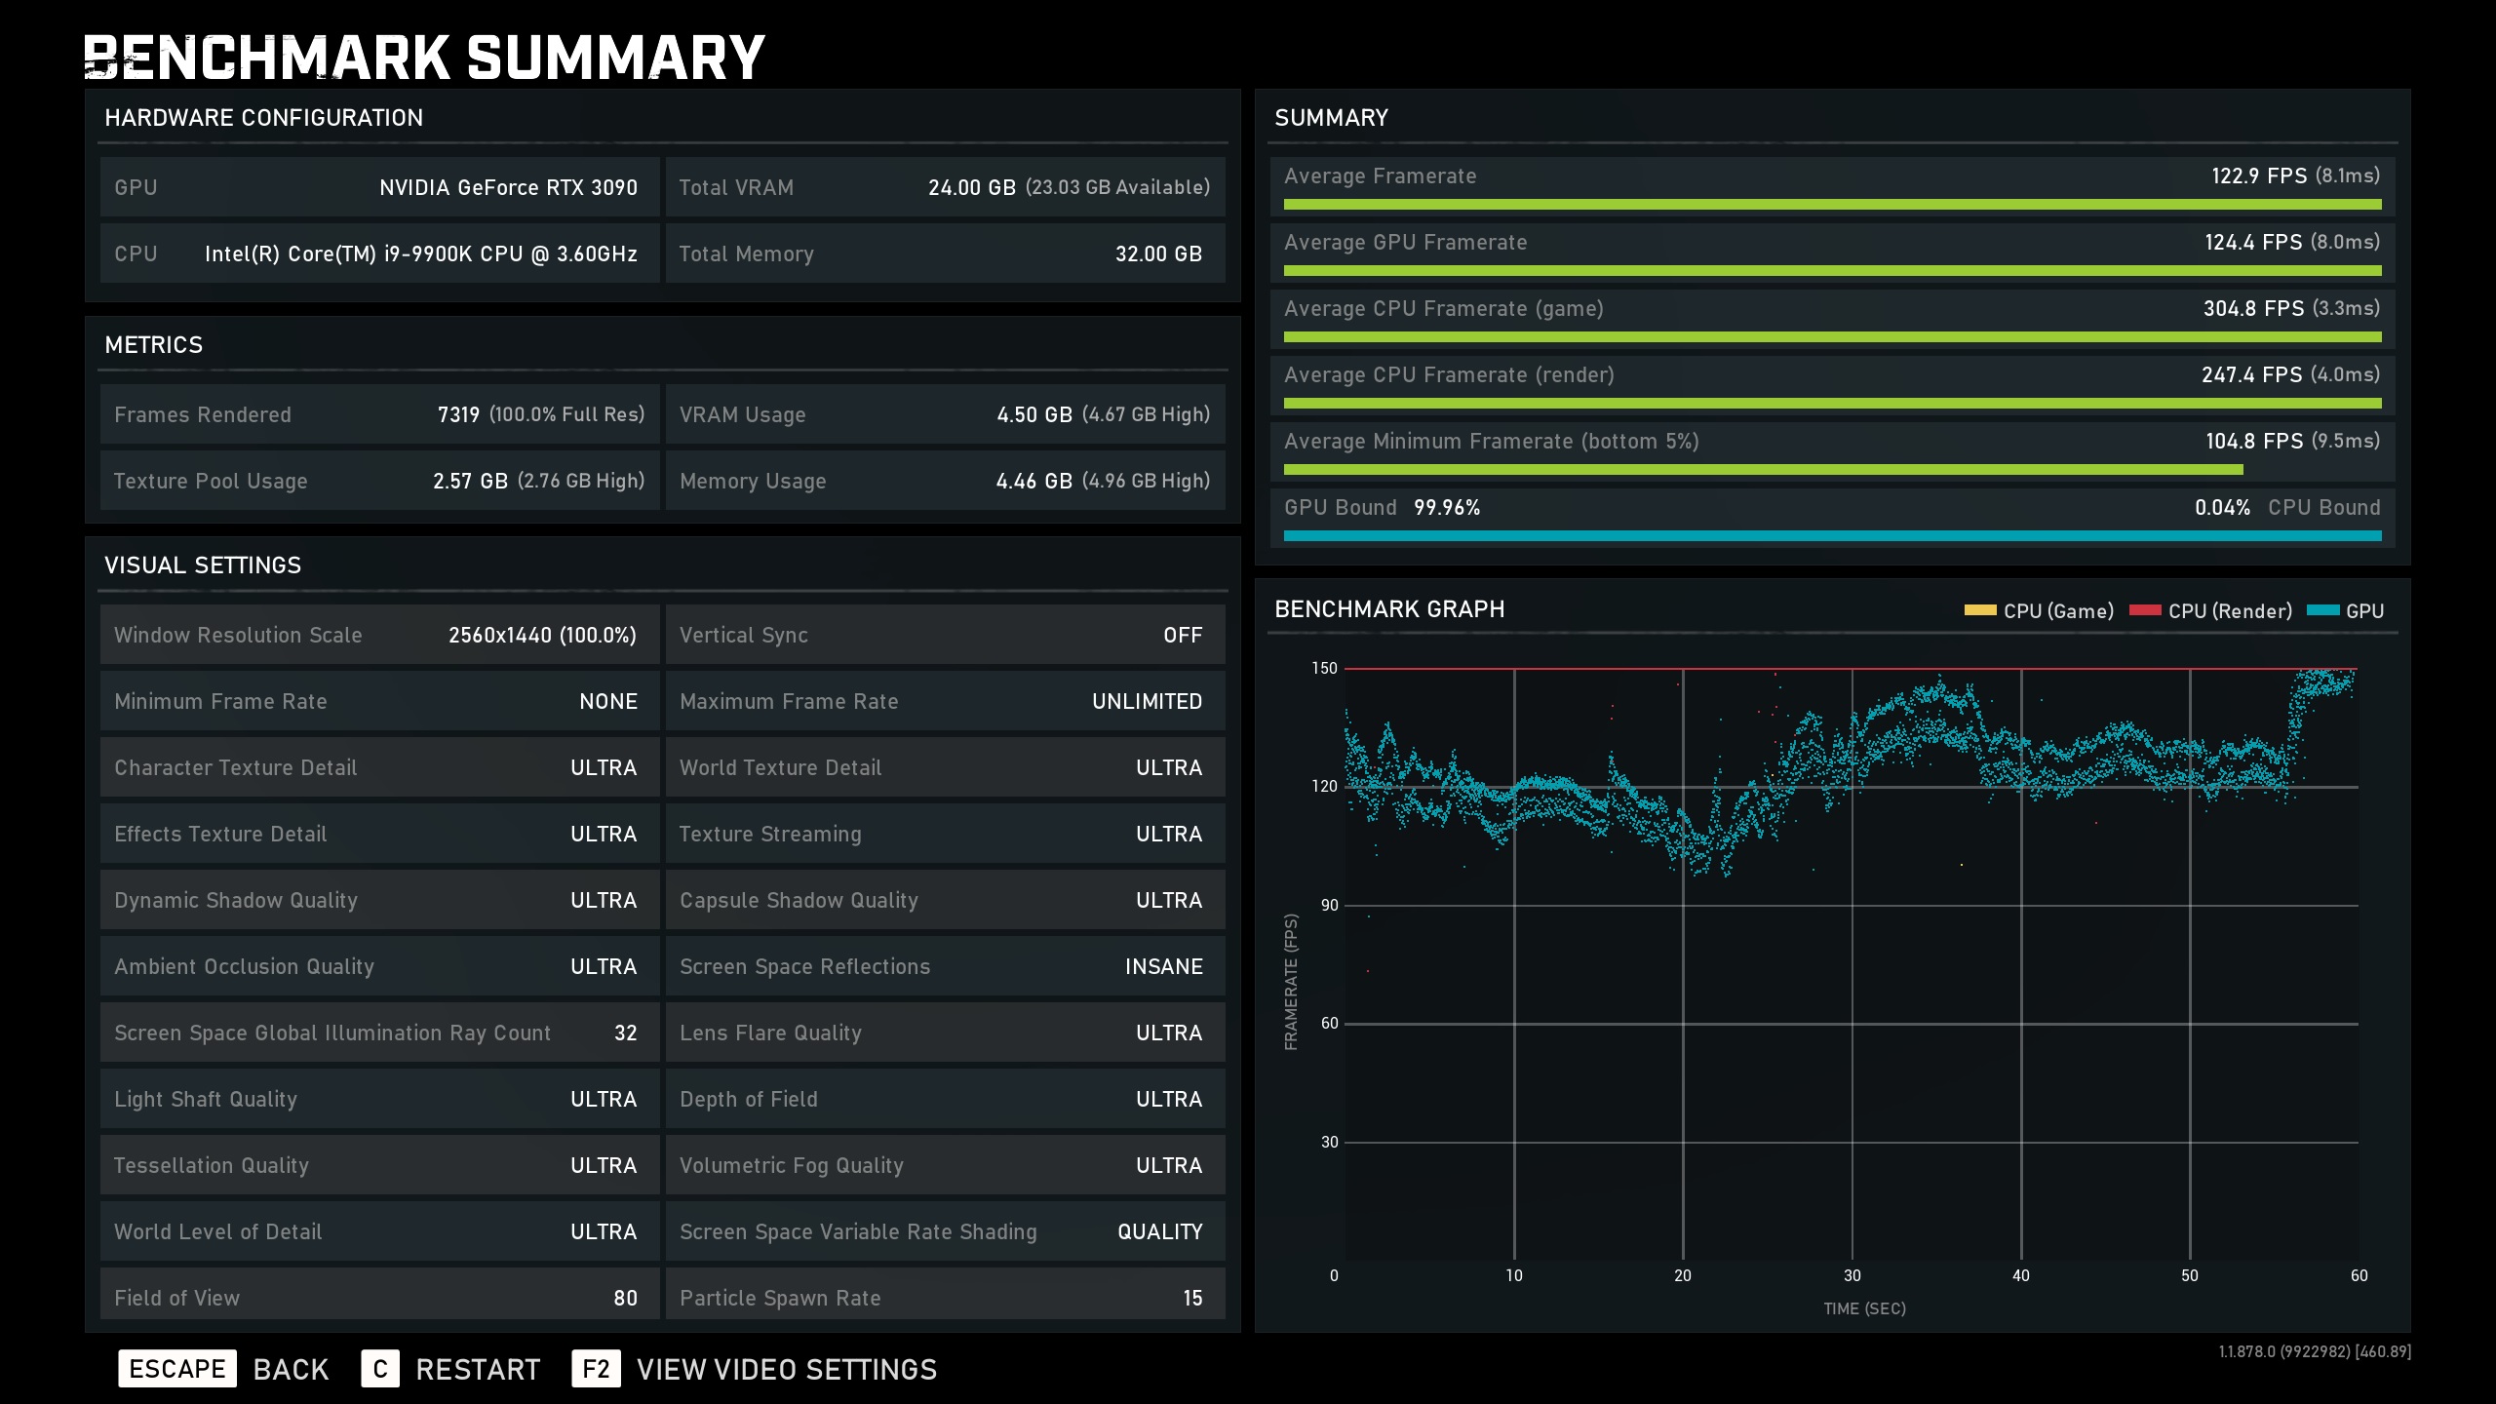
Task: Click the Maximum Frame Rate UNLIMITED row
Action: pos(944,701)
